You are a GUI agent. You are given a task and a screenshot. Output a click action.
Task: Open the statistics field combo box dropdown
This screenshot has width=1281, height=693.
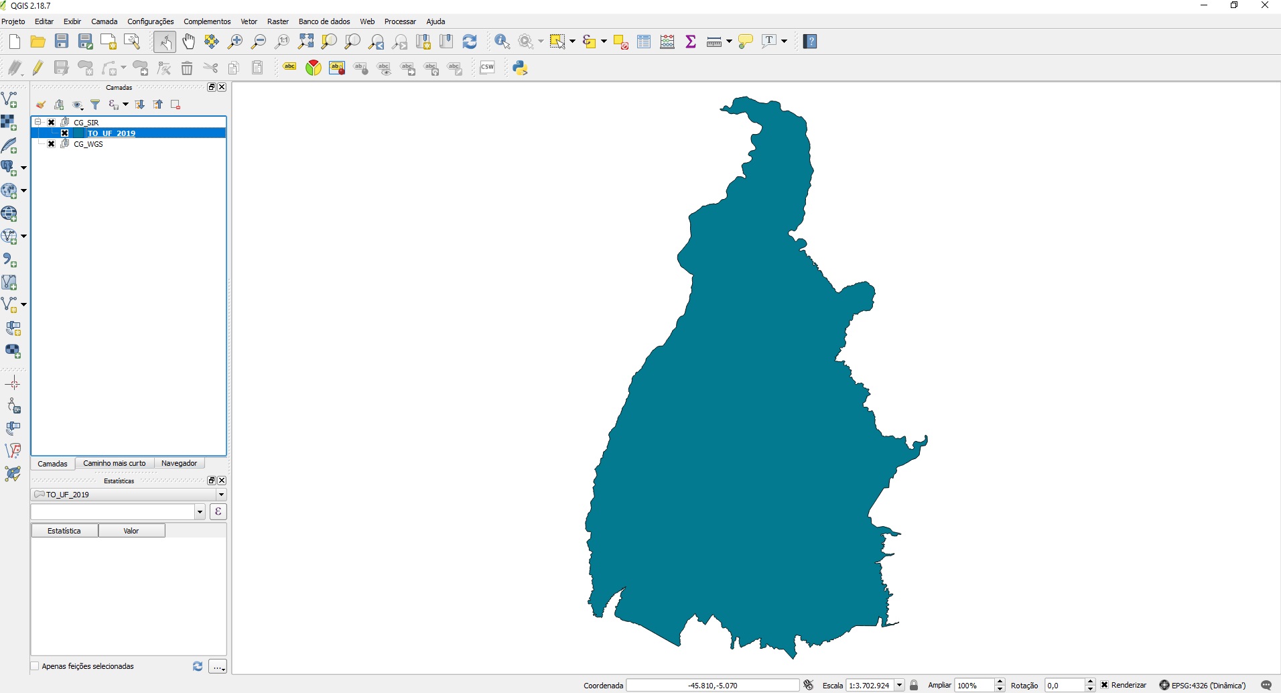[x=200, y=512]
